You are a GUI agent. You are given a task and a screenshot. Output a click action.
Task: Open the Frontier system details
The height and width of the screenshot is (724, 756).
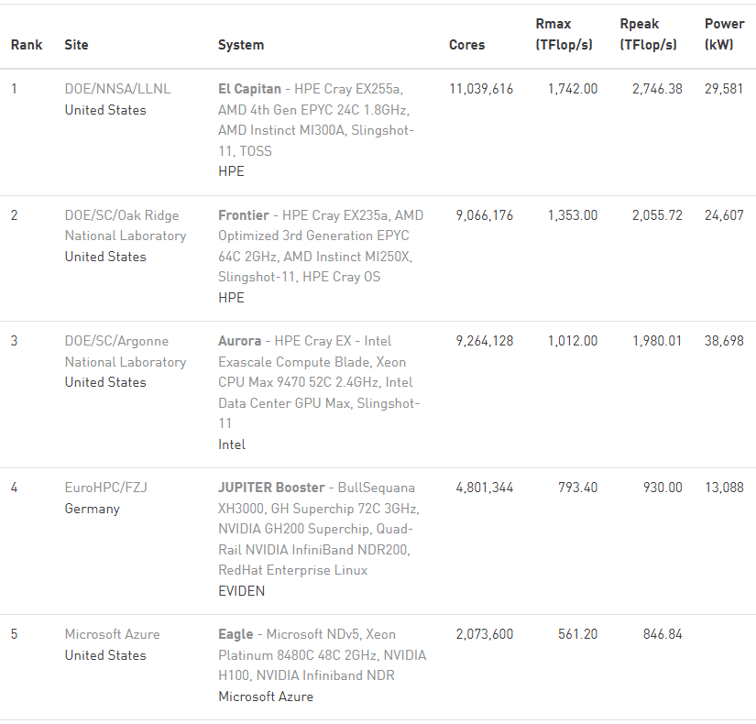243,215
